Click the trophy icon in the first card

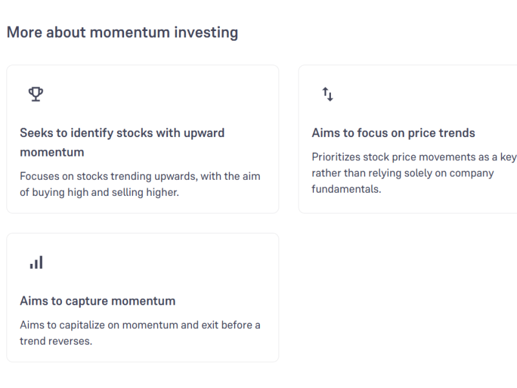36,94
